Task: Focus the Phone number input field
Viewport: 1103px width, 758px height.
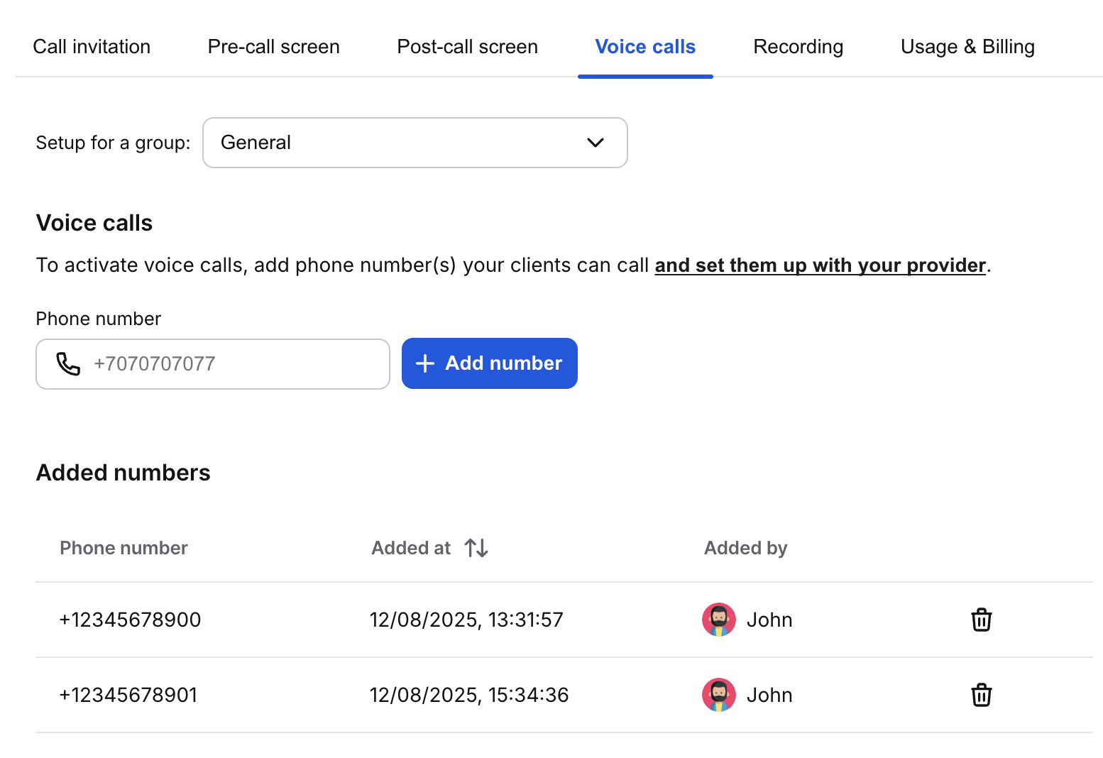Action: click(213, 364)
